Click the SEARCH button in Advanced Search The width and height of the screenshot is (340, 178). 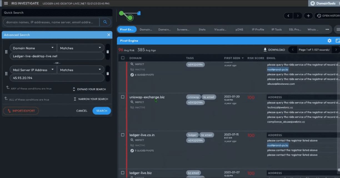(x=102, y=110)
